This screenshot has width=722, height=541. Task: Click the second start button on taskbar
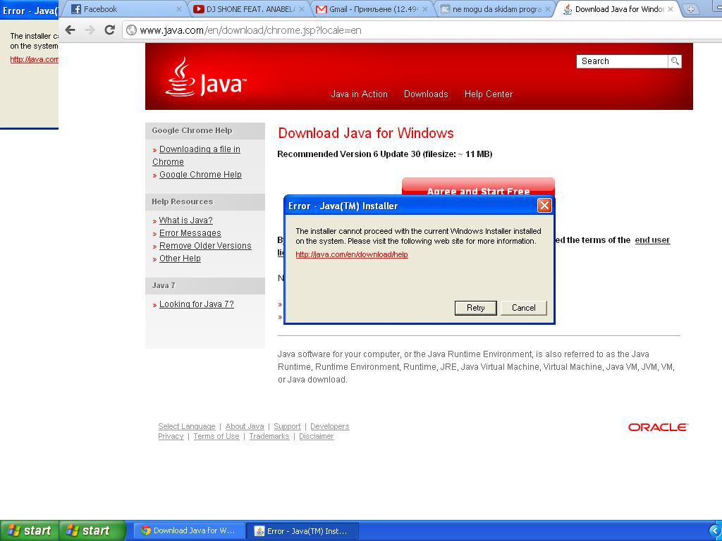(92, 530)
